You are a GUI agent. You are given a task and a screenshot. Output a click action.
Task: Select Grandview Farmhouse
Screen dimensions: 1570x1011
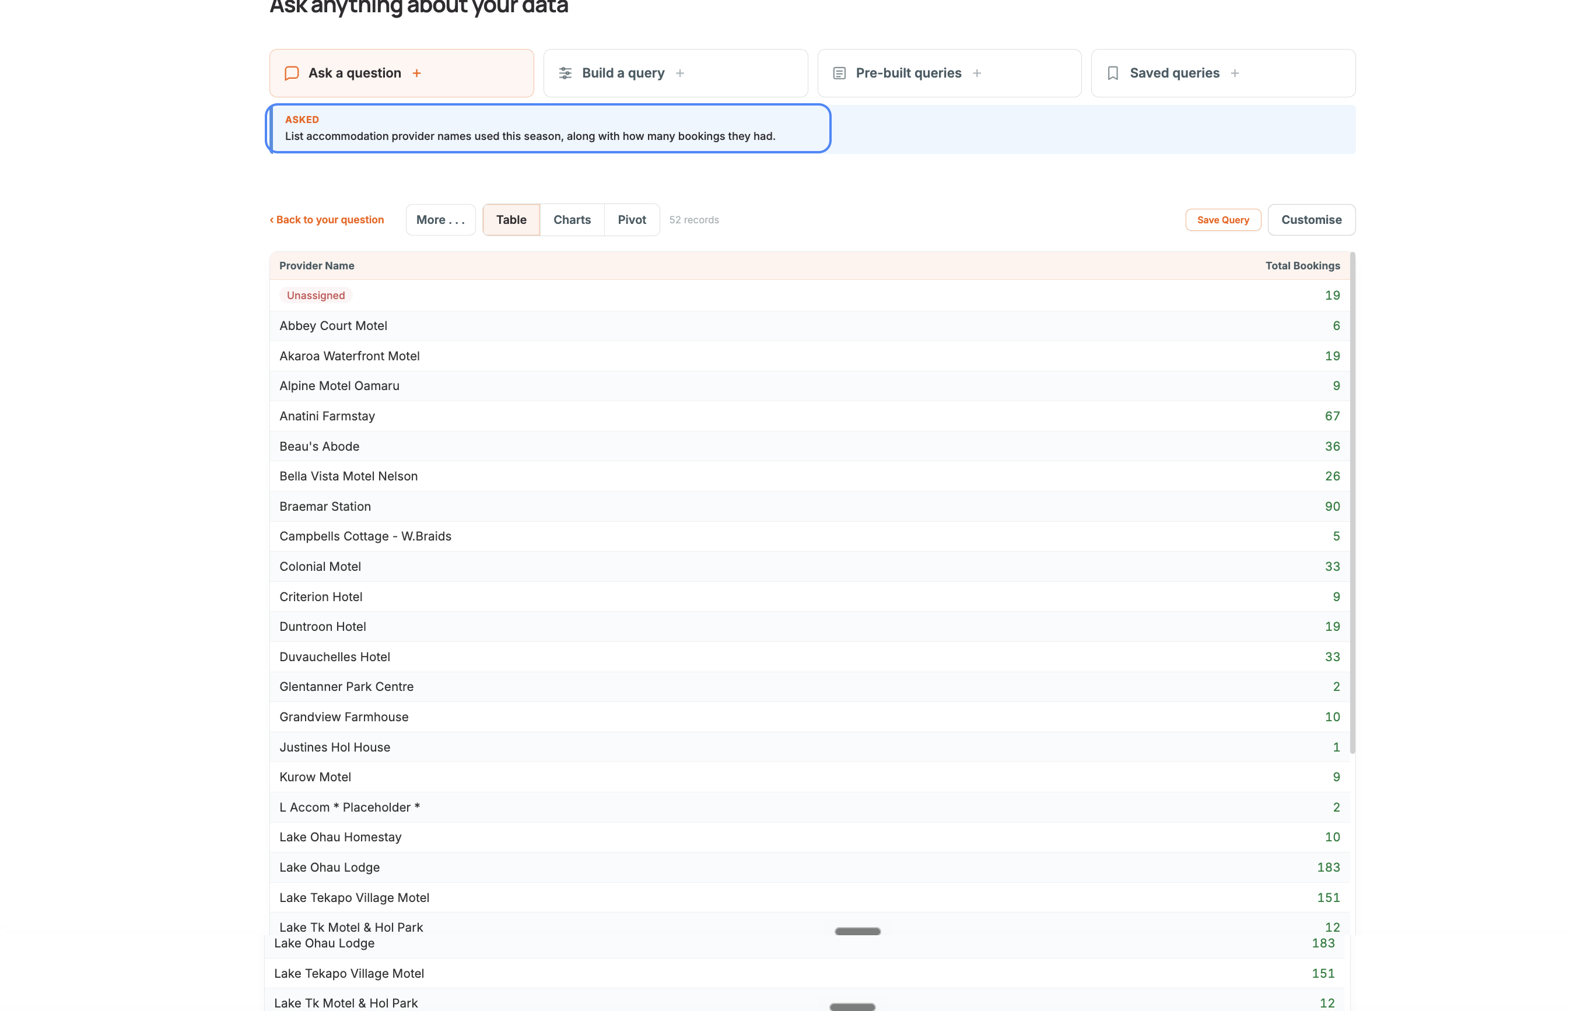coord(809,717)
